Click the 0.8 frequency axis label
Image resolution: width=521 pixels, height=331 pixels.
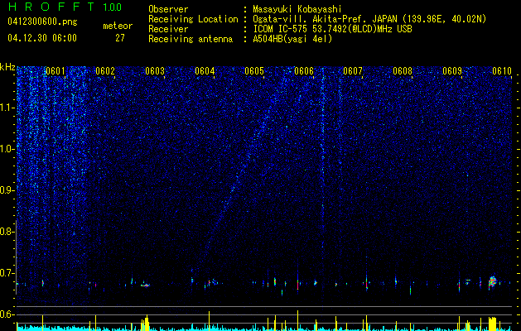coord(7,232)
